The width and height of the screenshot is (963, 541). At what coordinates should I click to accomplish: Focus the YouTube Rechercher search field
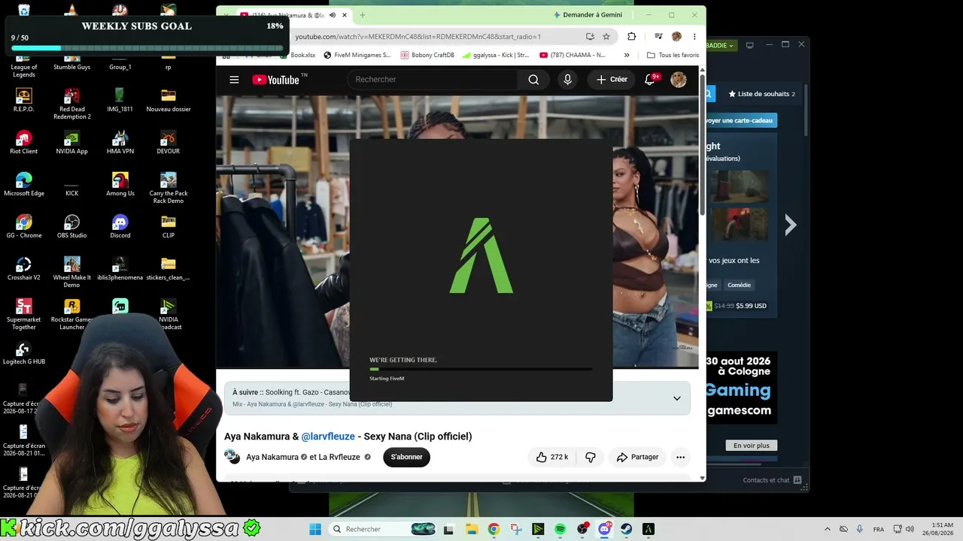(433, 80)
